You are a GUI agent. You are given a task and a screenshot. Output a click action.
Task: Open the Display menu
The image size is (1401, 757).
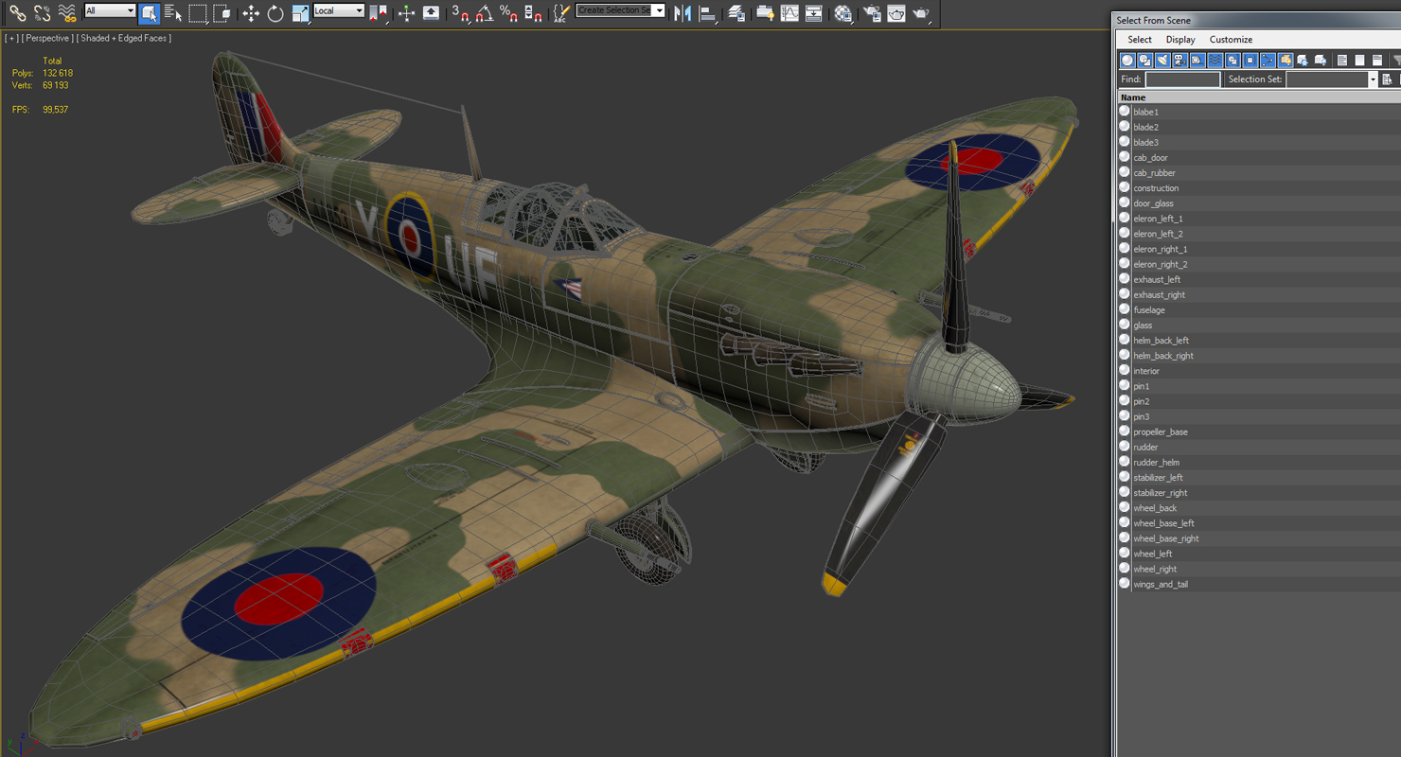(1180, 40)
